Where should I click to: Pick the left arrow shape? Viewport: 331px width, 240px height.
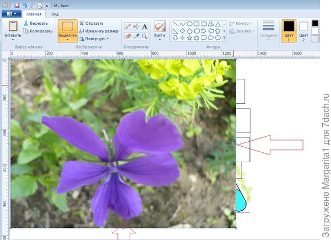(211, 31)
